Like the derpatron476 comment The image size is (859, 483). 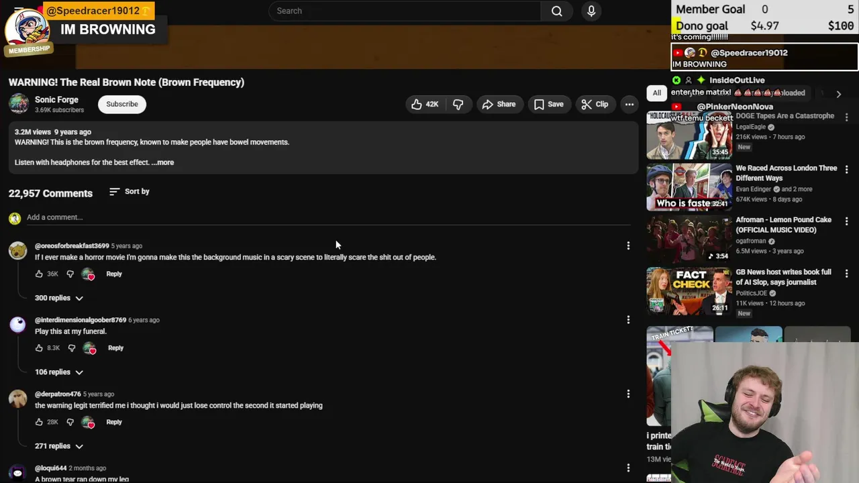point(39,422)
